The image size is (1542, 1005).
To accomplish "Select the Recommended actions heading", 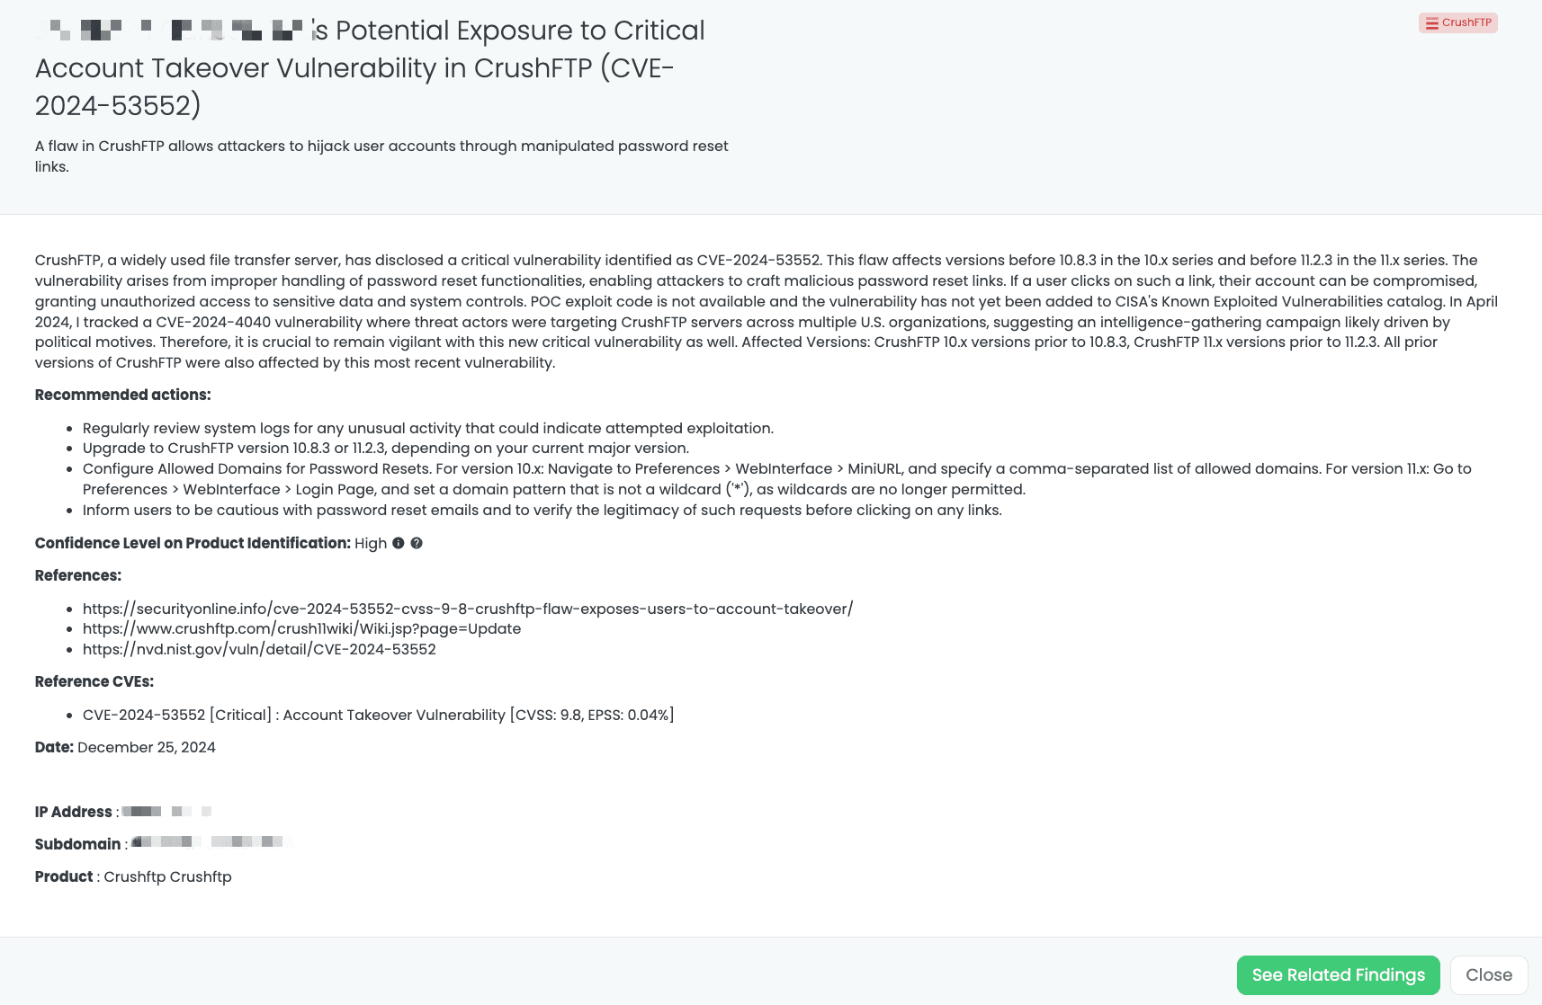I will click(122, 395).
